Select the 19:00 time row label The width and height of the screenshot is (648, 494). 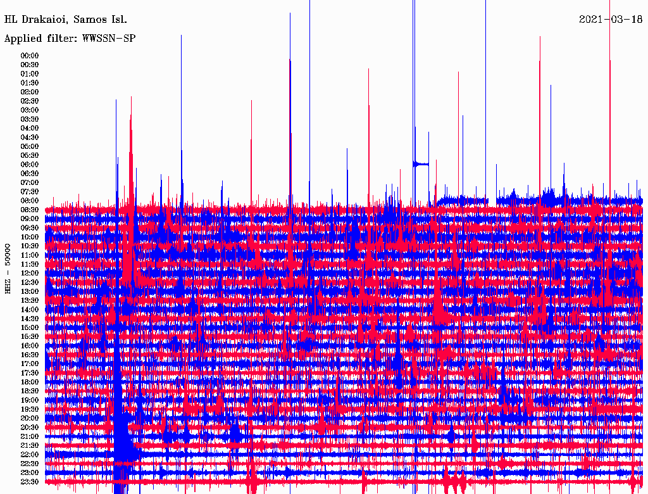pyautogui.click(x=30, y=400)
